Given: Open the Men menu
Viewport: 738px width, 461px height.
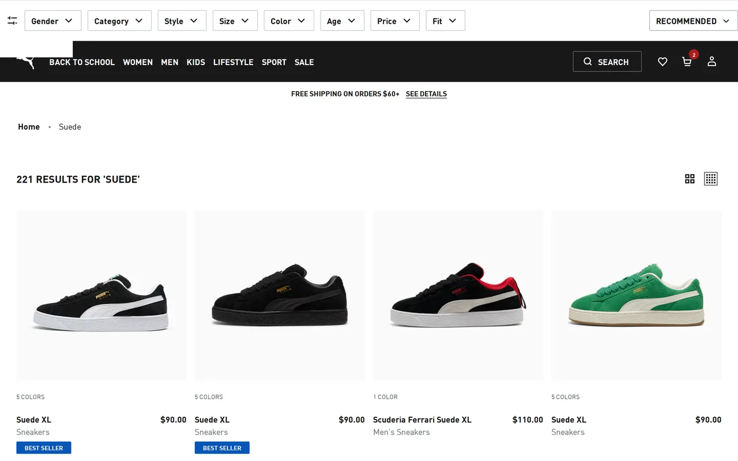Looking at the screenshot, I should tap(170, 62).
